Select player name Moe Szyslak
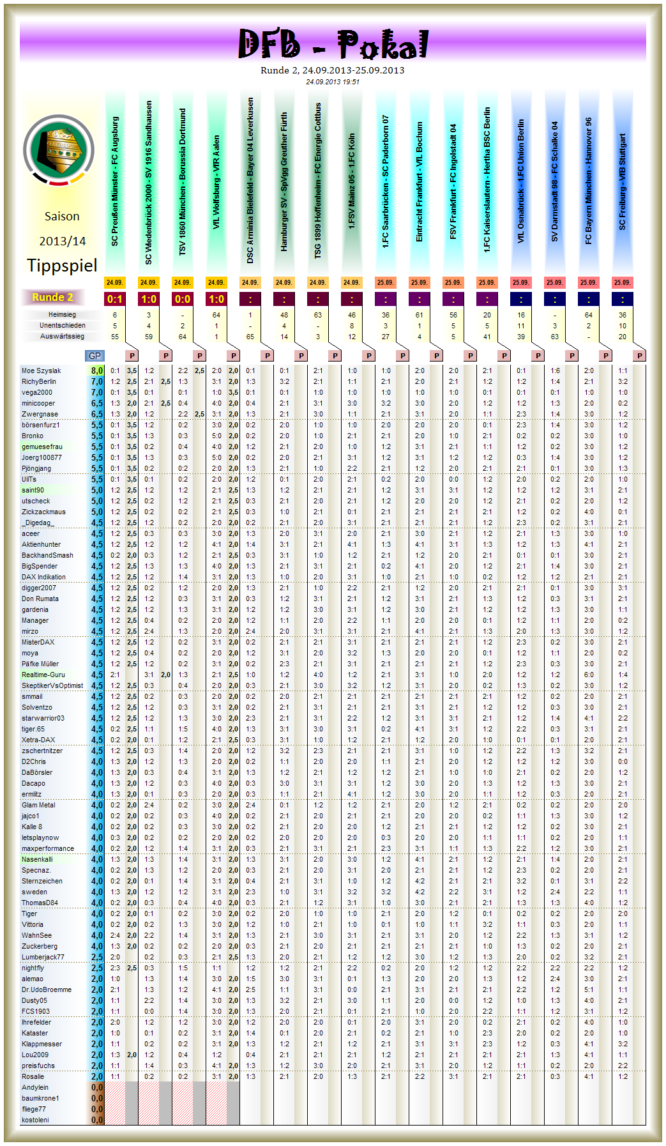666x1146 pixels. point(42,371)
